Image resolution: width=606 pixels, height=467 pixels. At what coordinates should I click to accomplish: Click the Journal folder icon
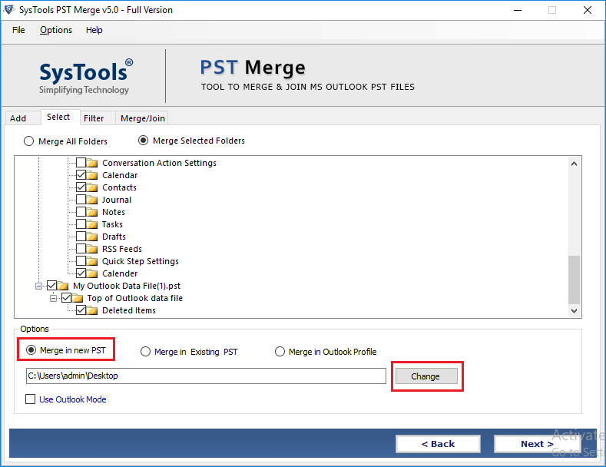(92, 200)
